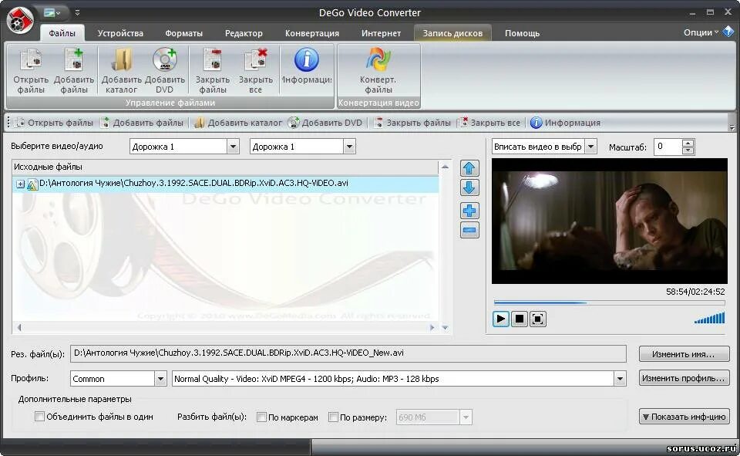Viewport: 740px width, 456px height.
Task: Click the Изменить имя... button
Action: (x=684, y=354)
